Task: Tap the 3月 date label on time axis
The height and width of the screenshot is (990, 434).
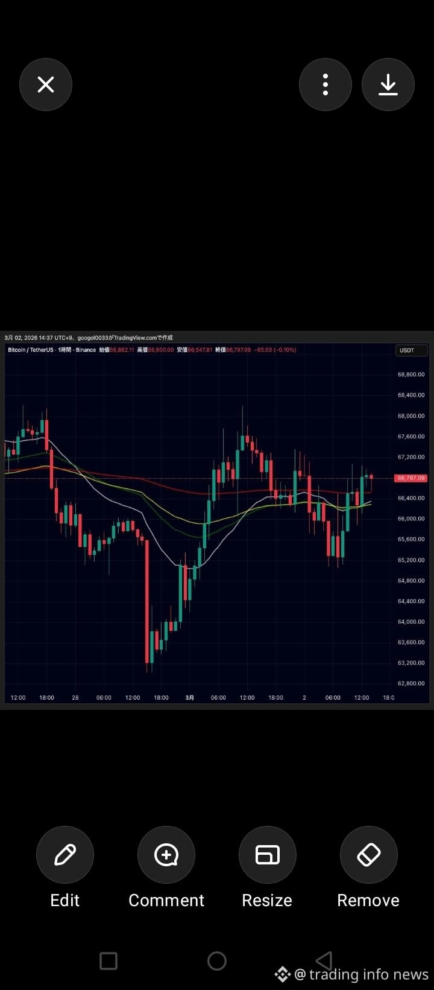Action: point(190,697)
